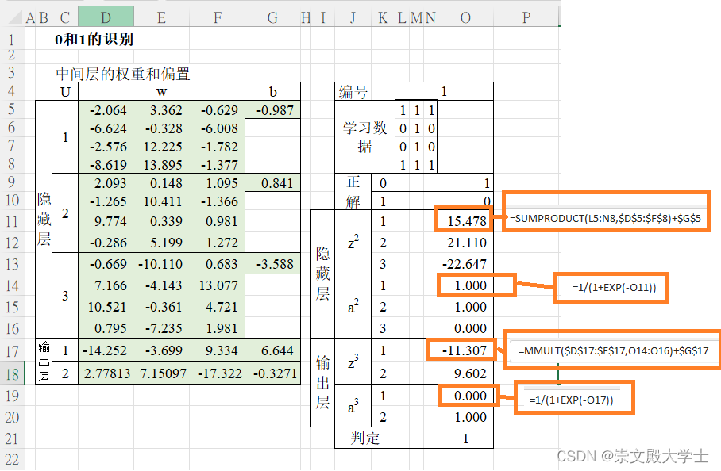Viewport: 721px width, 471px height.
Task: Select column E header
Action: coord(161,17)
